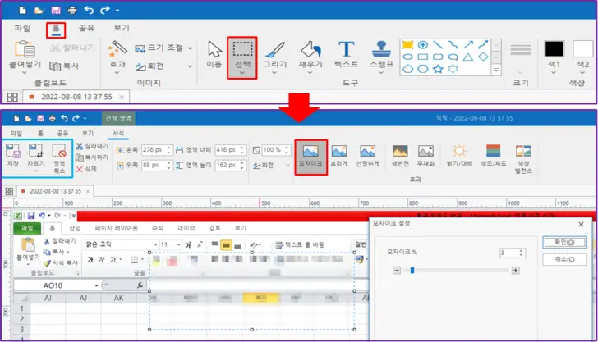Select column header AK in Excel capture
The width and height of the screenshot is (598, 342).
118,298
